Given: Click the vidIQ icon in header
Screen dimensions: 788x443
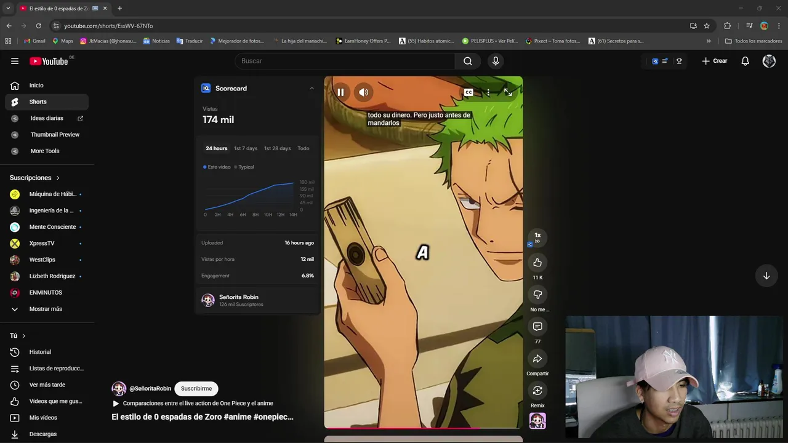Looking at the screenshot, I should (655, 61).
